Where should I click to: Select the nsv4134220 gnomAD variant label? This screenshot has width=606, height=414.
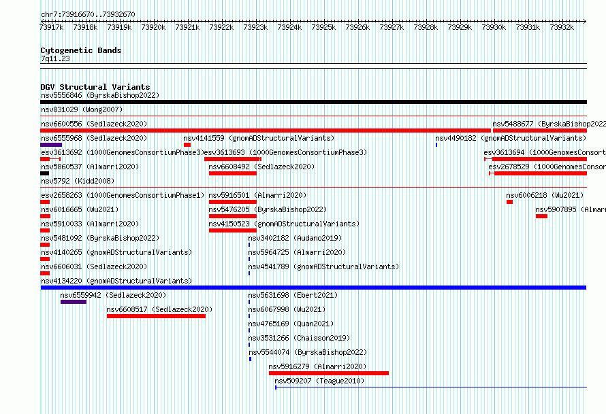[116, 281]
